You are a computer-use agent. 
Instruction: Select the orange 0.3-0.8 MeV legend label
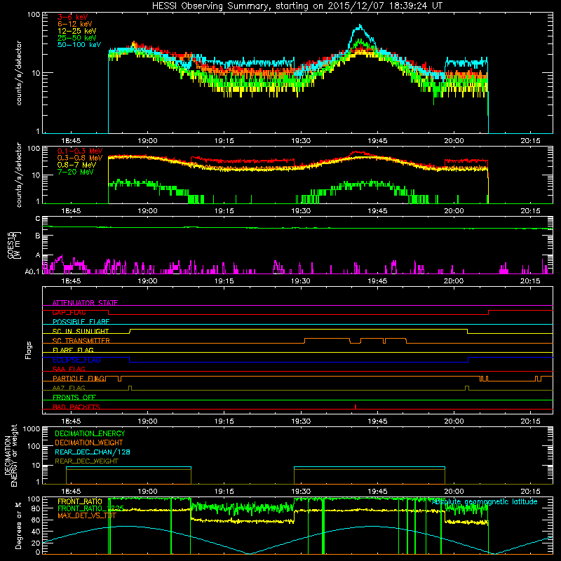[x=80, y=158]
